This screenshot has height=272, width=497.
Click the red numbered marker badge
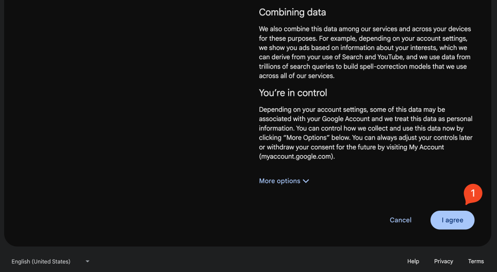(473, 194)
